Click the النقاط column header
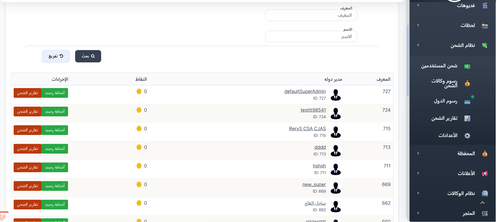The height and width of the screenshot is (222, 497). click(x=141, y=79)
